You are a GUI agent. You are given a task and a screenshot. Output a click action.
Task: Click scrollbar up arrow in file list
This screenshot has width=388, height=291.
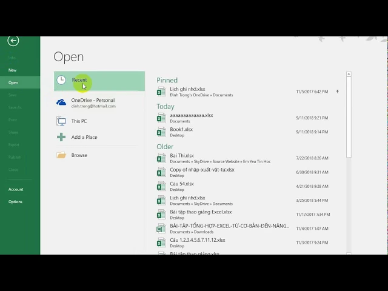(x=349, y=75)
